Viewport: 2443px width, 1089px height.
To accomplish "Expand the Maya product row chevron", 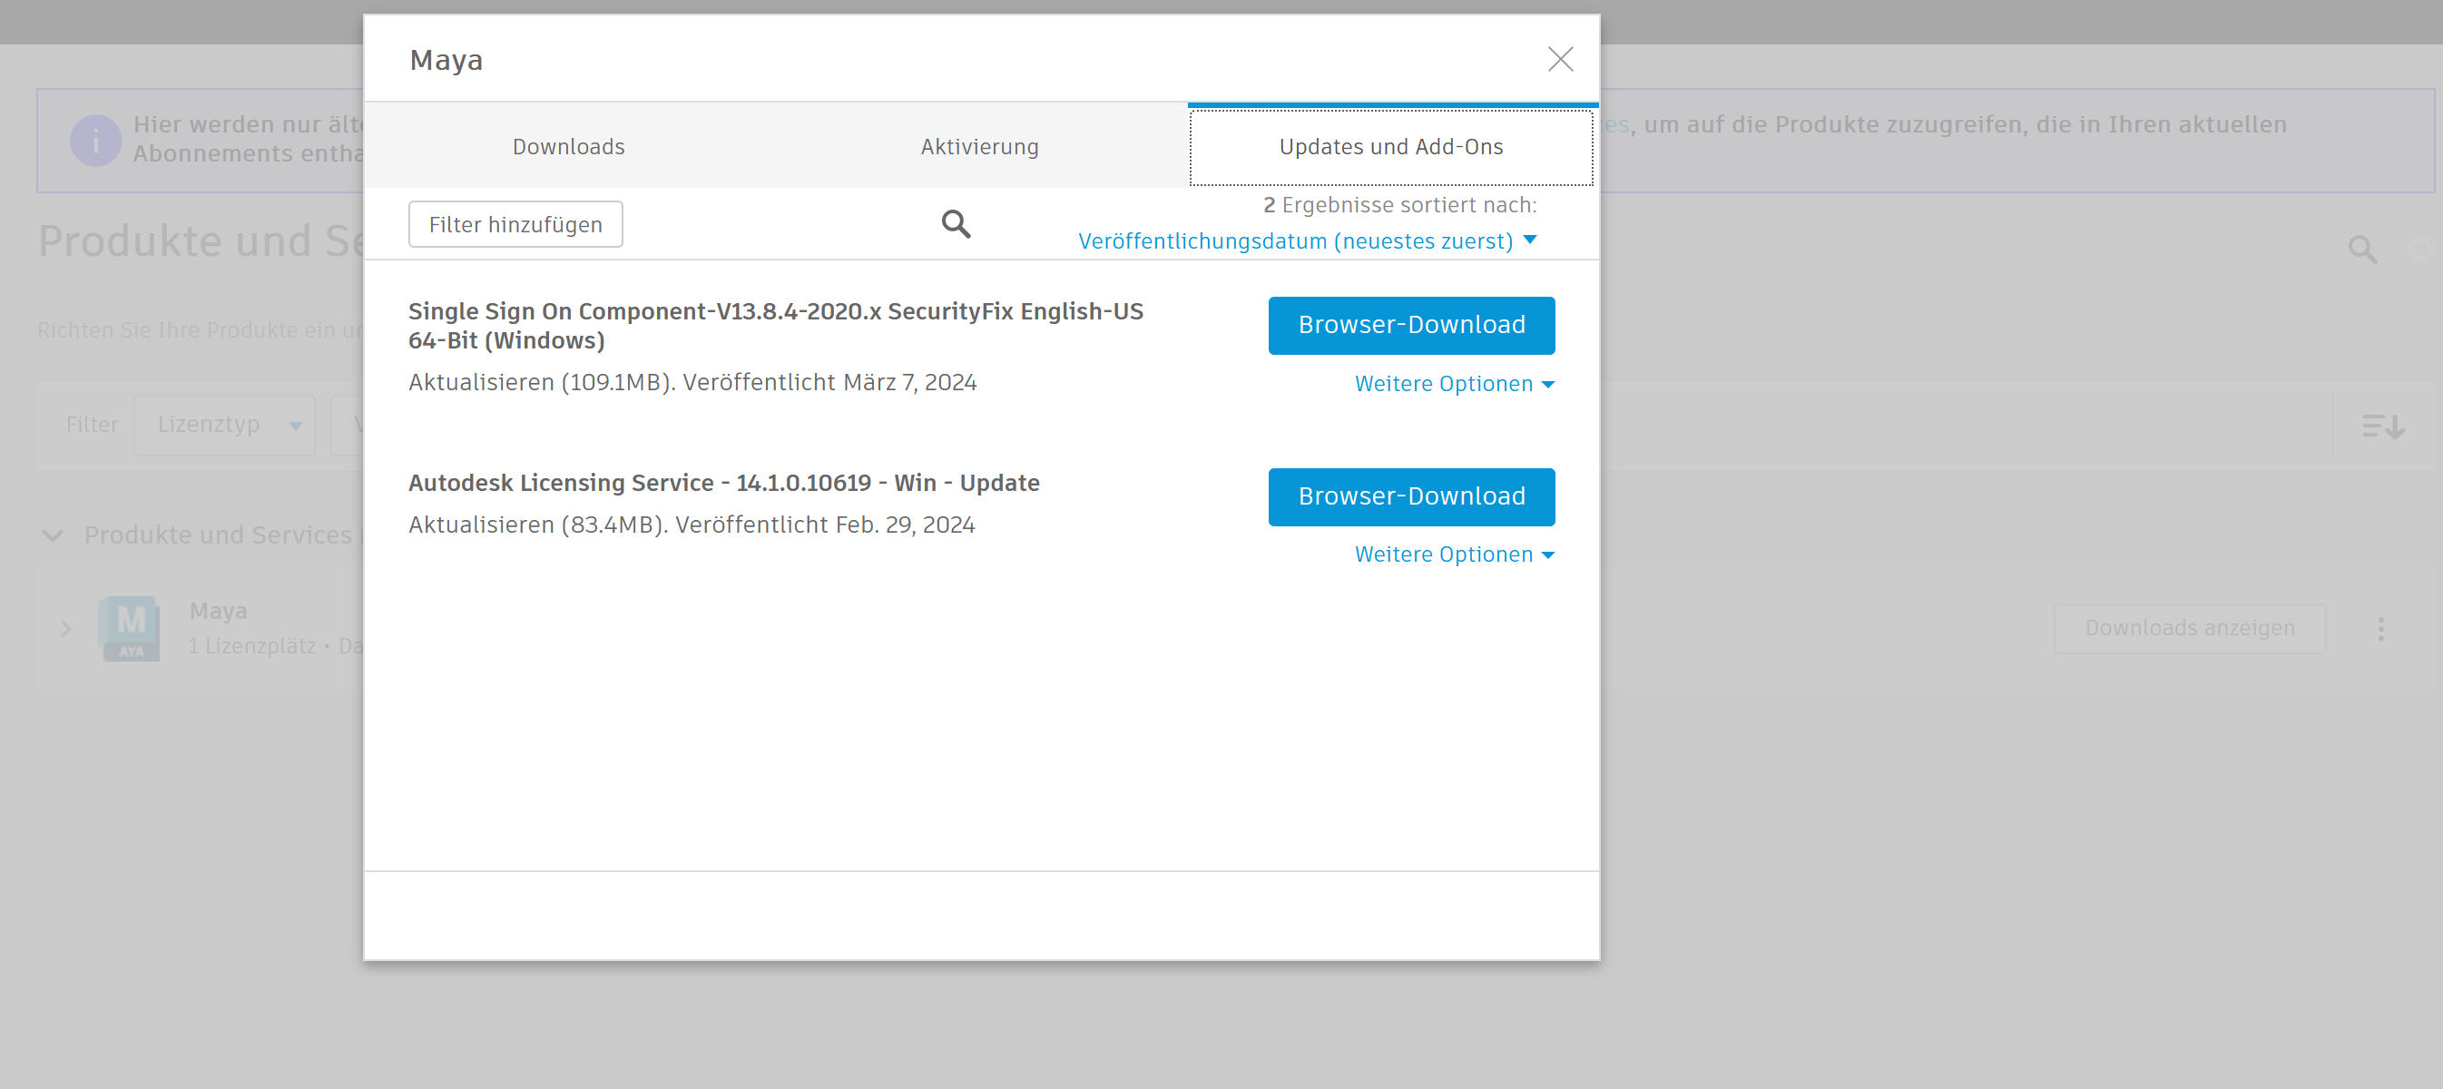I will coord(65,629).
